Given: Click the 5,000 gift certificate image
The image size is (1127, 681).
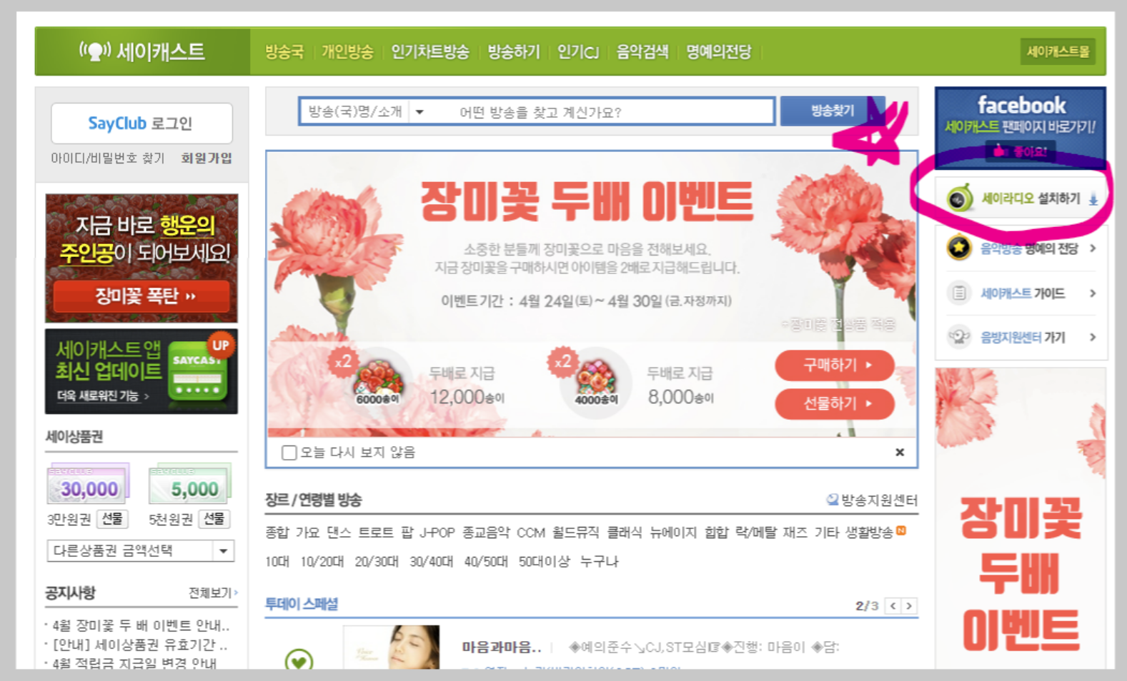Looking at the screenshot, I should click(x=190, y=484).
